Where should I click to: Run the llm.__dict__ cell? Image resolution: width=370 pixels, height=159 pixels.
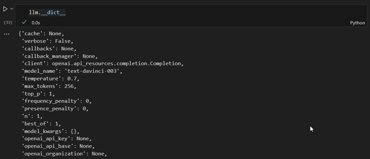pos(5,9)
